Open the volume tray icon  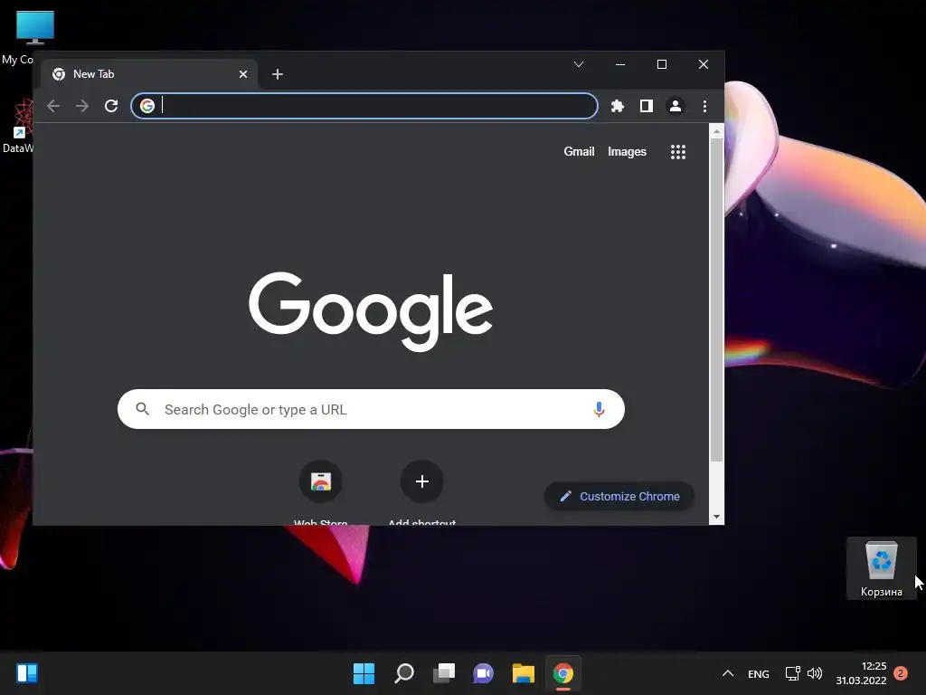pos(815,673)
